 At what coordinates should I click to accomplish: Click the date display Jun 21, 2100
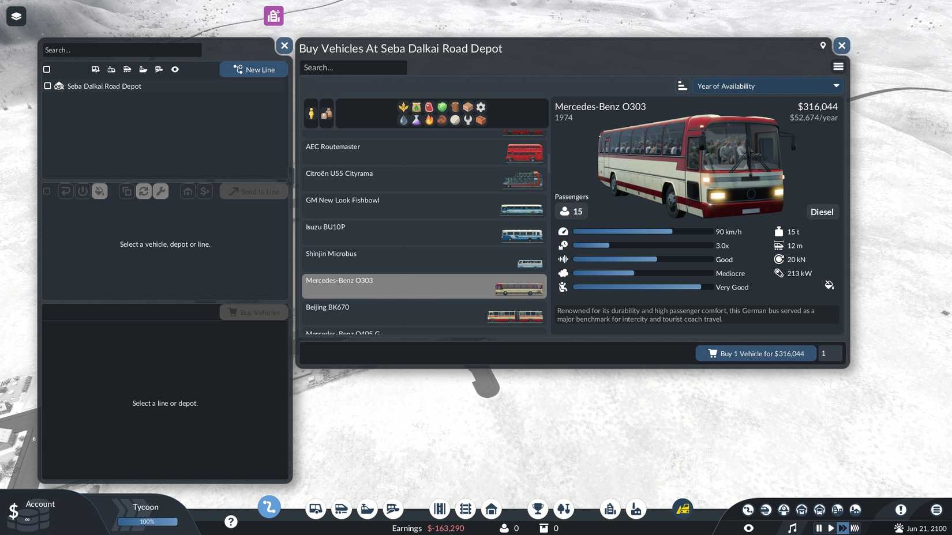(x=927, y=528)
